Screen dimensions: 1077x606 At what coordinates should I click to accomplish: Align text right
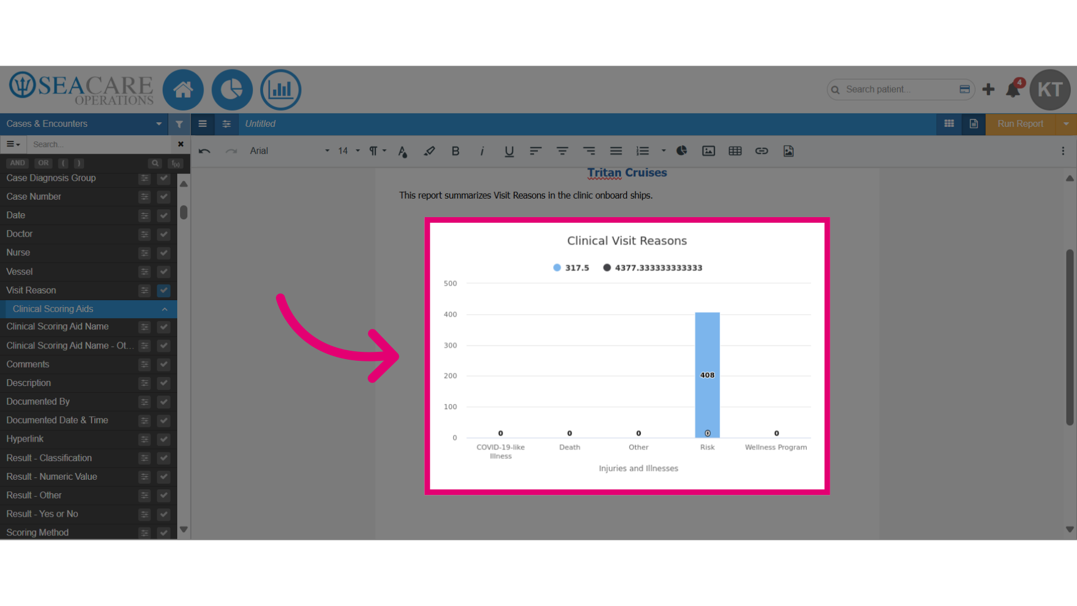coord(589,151)
